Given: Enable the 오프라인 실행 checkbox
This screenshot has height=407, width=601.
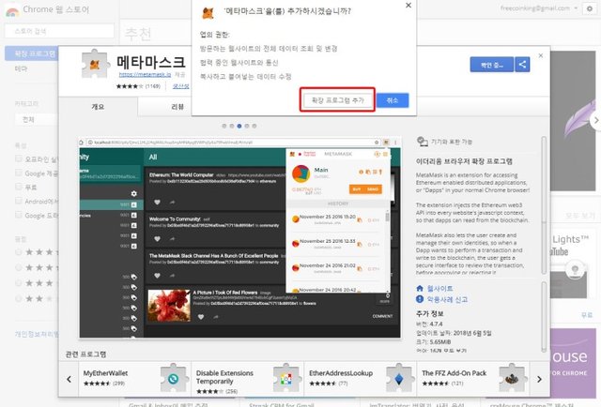Looking at the screenshot, I should point(19,158).
